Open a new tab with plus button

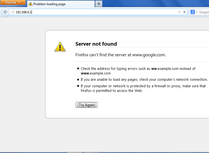click(x=99, y=4)
